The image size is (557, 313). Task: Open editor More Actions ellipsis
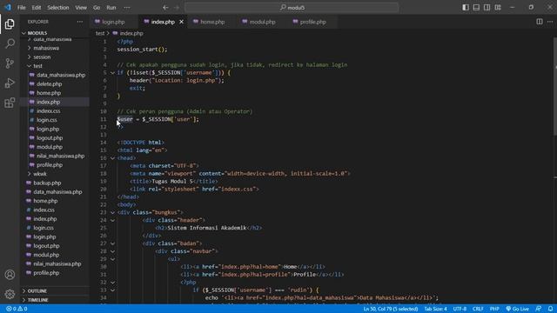550,22
